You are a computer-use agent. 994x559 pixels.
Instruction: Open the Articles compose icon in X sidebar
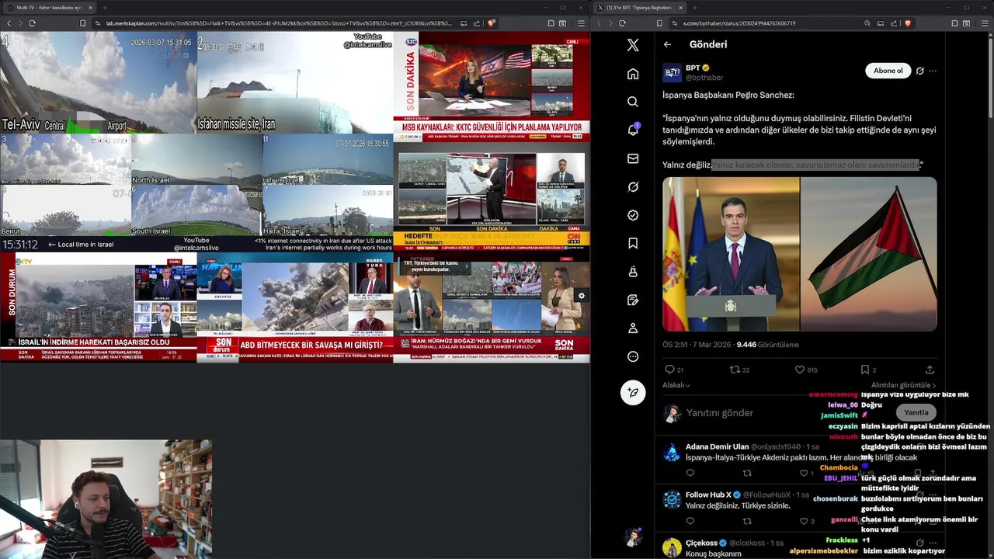[633, 300]
